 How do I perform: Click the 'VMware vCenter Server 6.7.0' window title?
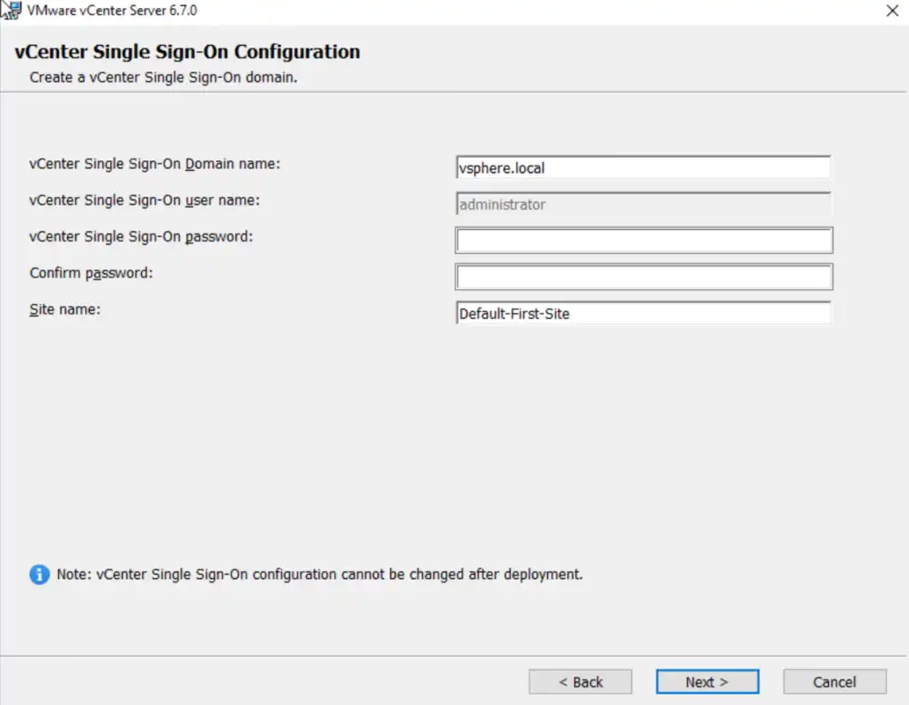click(x=112, y=11)
